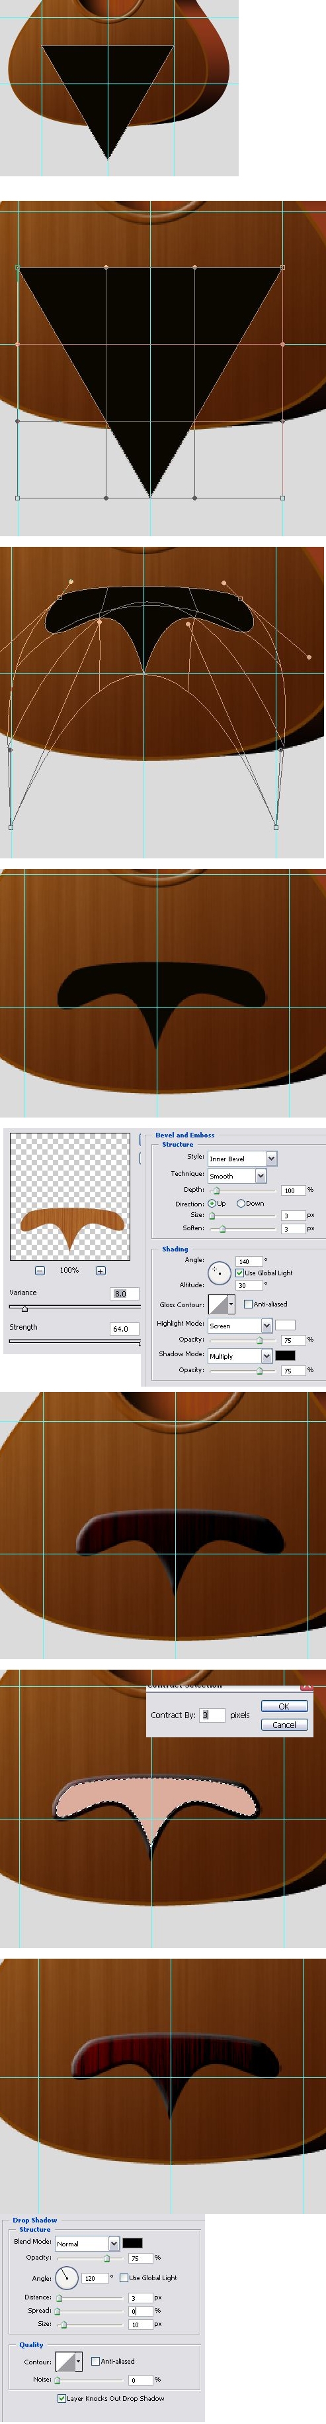Click the zoom out minus icon below preview

click(40, 1271)
